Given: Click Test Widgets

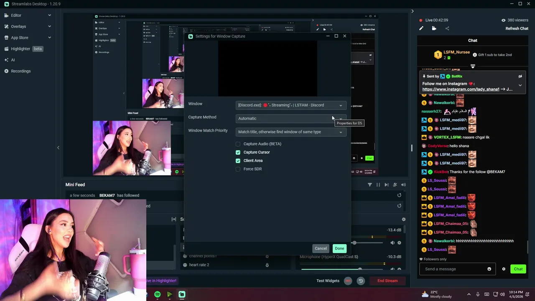Looking at the screenshot, I should (x=328, y=281).
